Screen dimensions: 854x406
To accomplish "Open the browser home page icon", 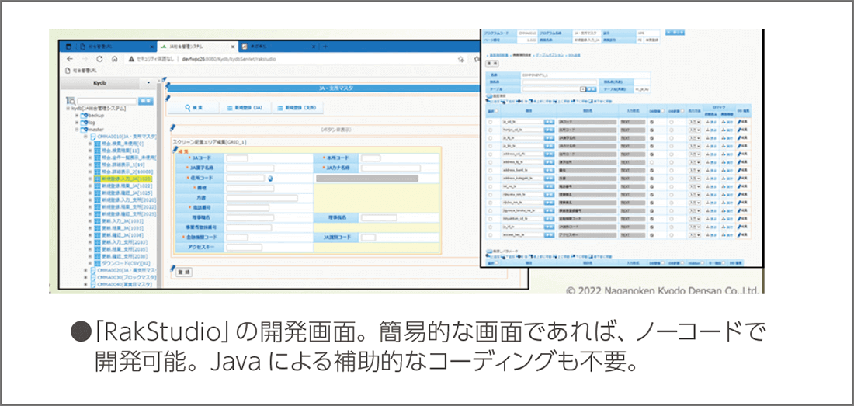I will (114, 59).
